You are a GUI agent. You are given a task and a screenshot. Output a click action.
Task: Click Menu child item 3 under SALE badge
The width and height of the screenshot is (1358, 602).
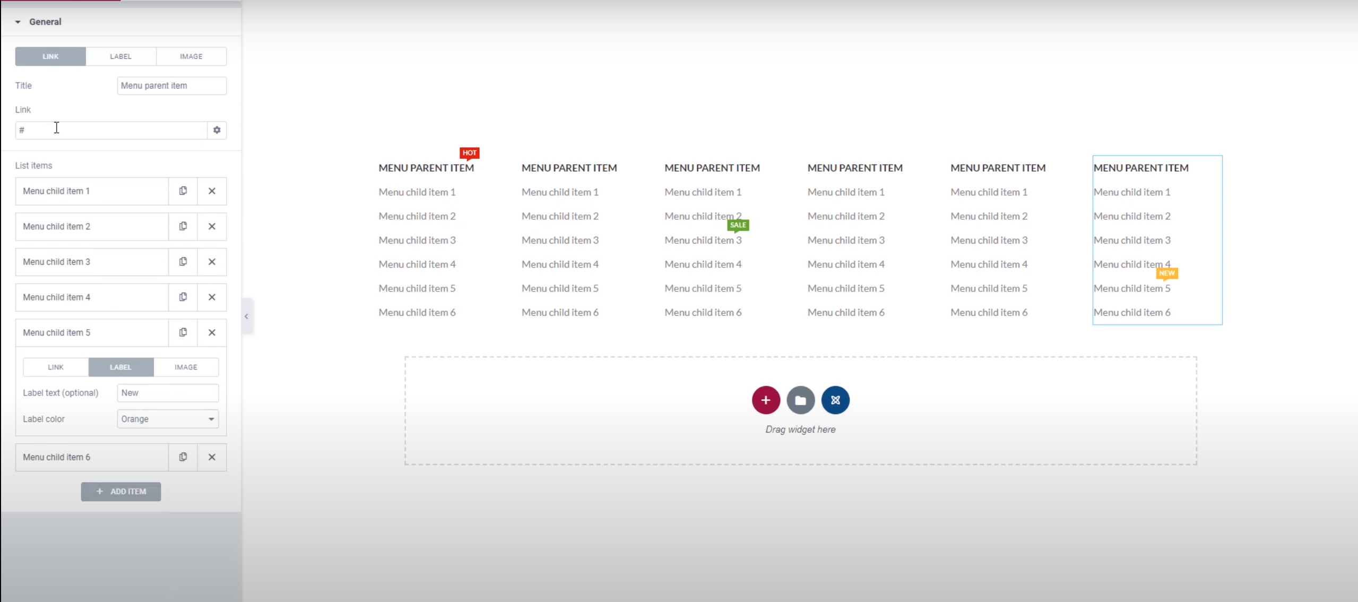click(x=703, y=240)
